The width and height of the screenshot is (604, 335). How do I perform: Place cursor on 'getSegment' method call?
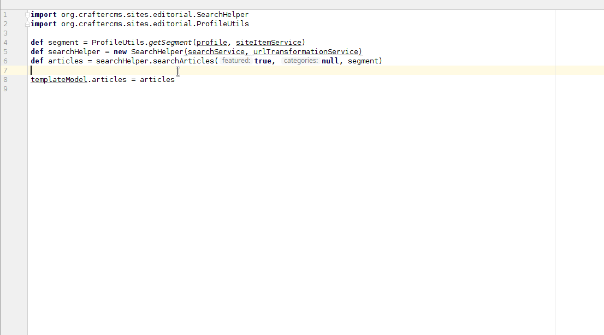170,43
